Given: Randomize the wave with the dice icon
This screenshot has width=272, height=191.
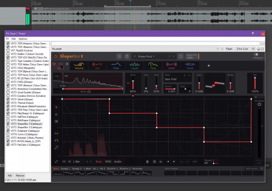Looking at the screenshot, I should click(x=154, y=162).
